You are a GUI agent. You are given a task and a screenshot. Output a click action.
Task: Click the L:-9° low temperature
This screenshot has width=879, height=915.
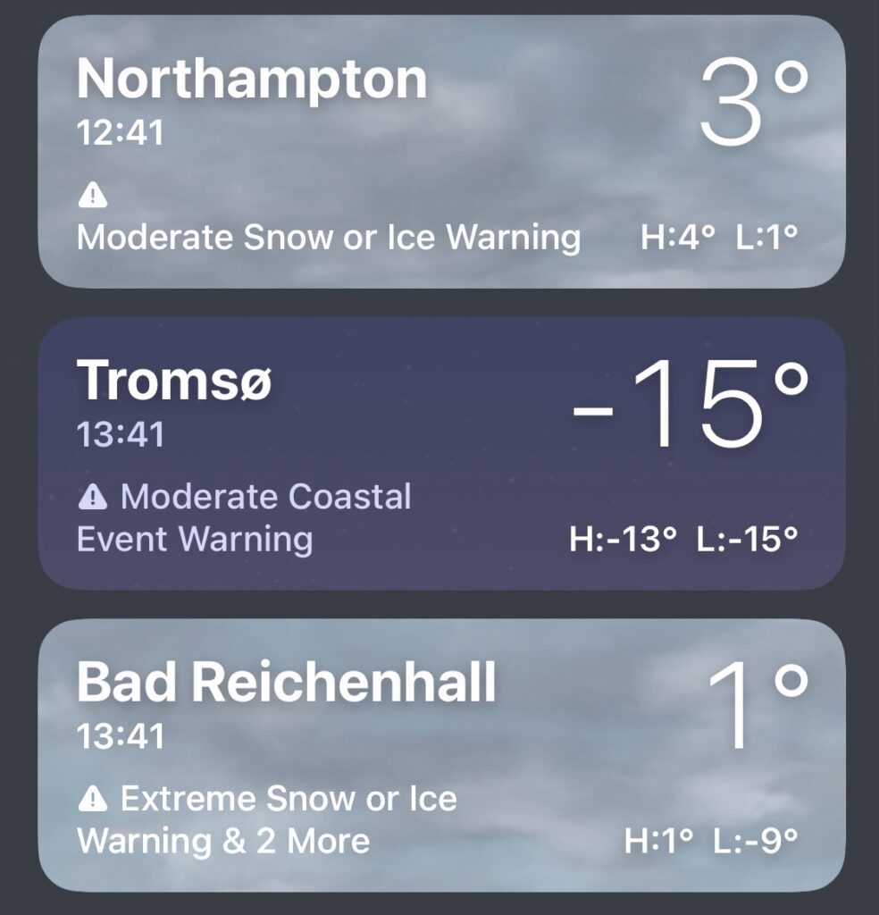coord(755,841)
